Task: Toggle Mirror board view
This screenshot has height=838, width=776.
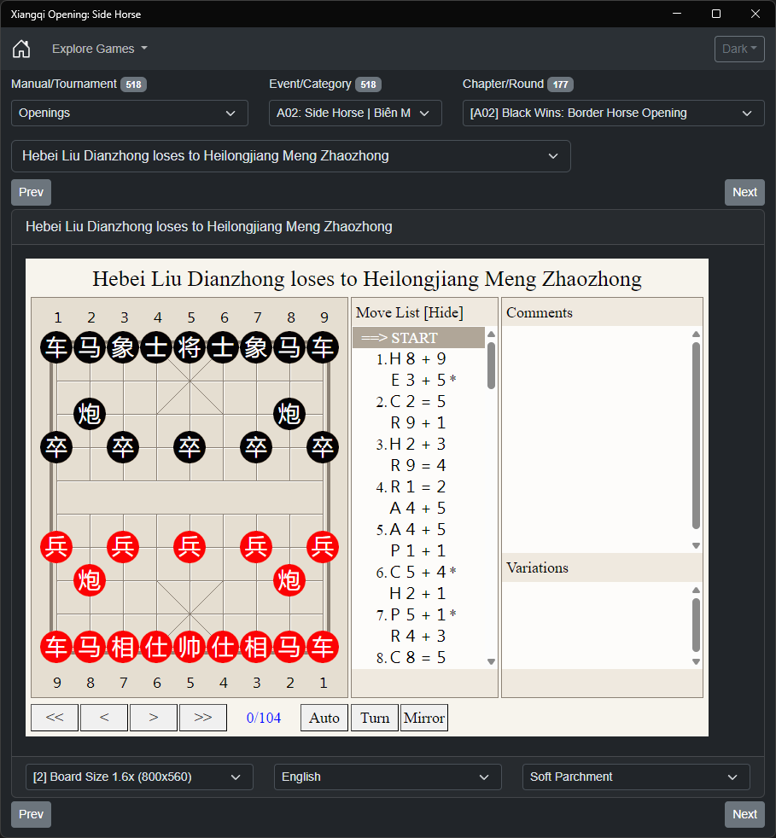Action: coord(424,717)
